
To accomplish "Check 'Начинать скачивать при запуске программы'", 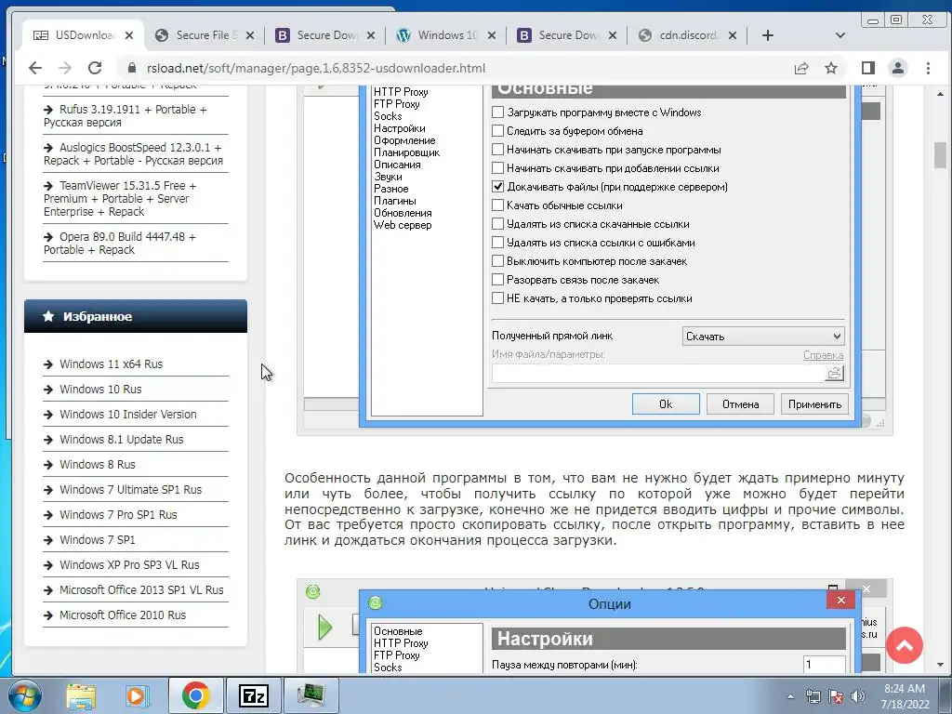I will [x=498, y=150].
